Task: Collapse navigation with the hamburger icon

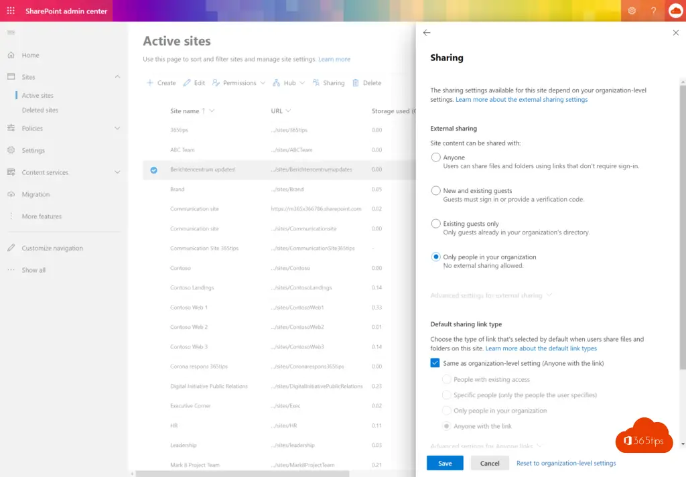Action: click(11, 33)
